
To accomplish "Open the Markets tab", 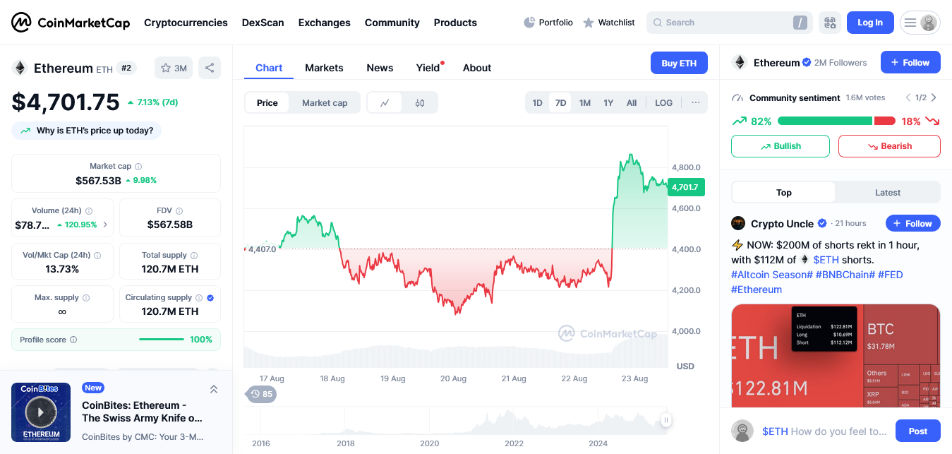I will pos(324,68).
